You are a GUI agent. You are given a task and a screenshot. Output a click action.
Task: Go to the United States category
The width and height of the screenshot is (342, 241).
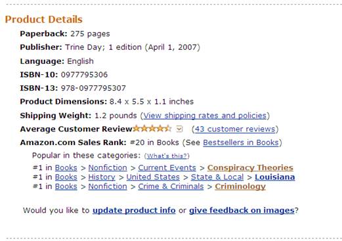click(x=153, y=177)
